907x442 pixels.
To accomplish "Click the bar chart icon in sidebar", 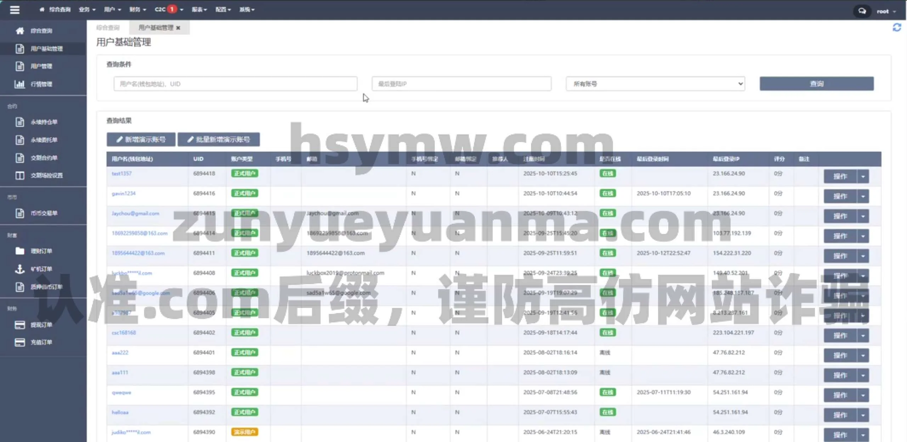I will click(x=20, y=84).
